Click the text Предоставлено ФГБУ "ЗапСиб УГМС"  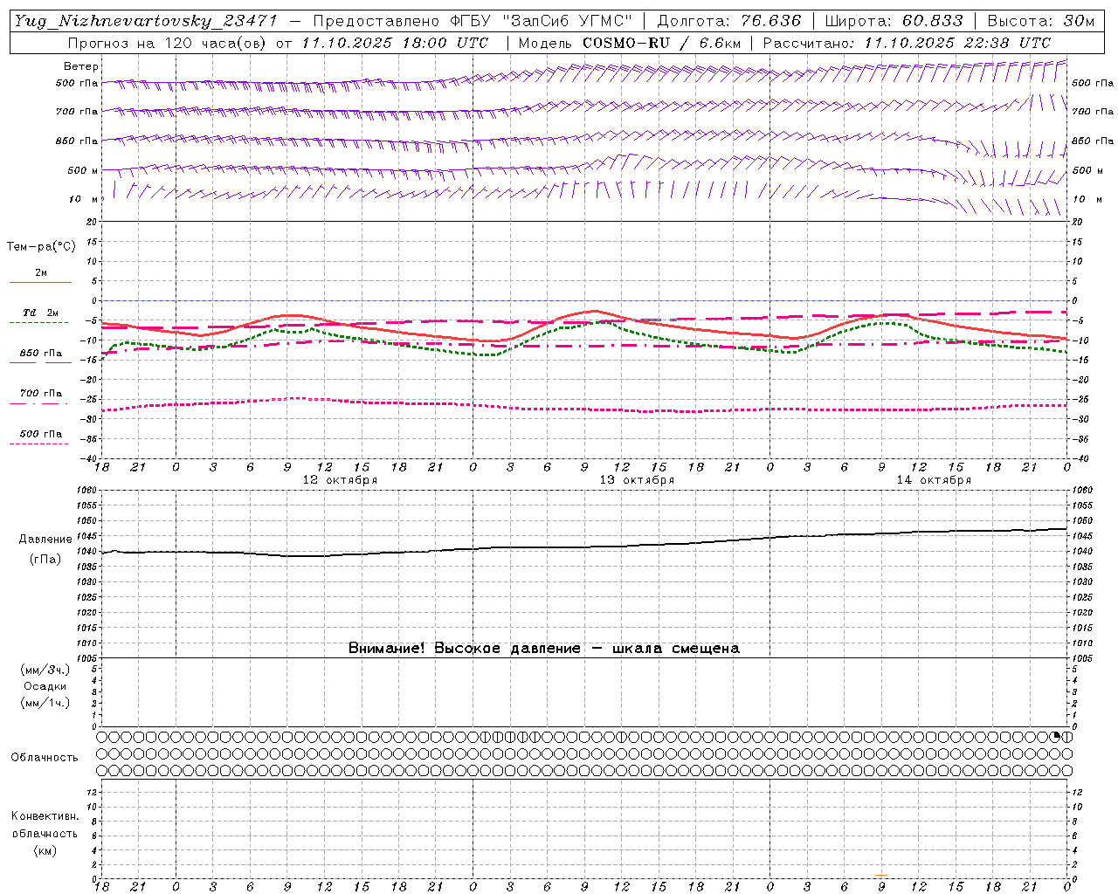coord(472,21)
